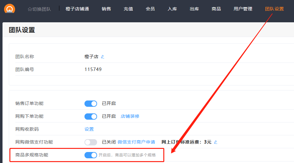Image resolution: width=294 pixels, height=163 pixels.
Task: Open the 销售 menu
Action: [x=106, y=9]
